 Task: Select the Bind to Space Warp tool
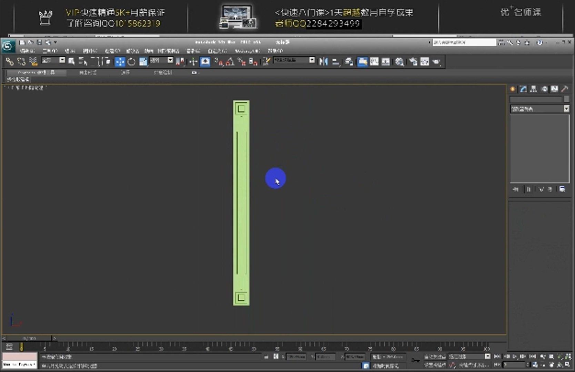[33, 62]
